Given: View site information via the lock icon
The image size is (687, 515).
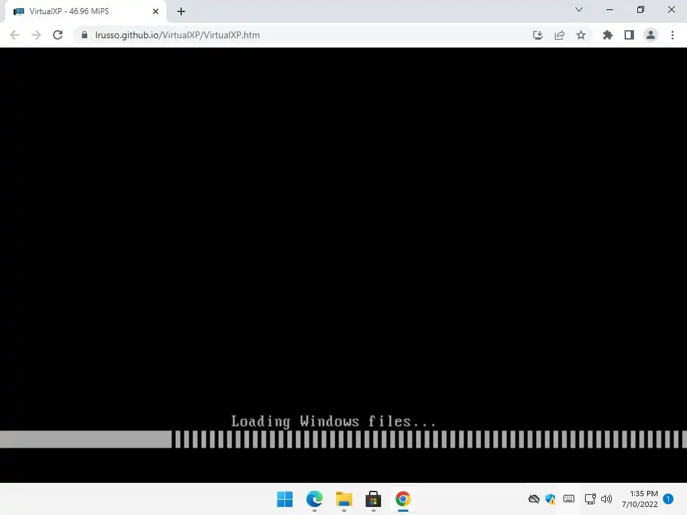Looking at the screenshot, I should 85,35.
